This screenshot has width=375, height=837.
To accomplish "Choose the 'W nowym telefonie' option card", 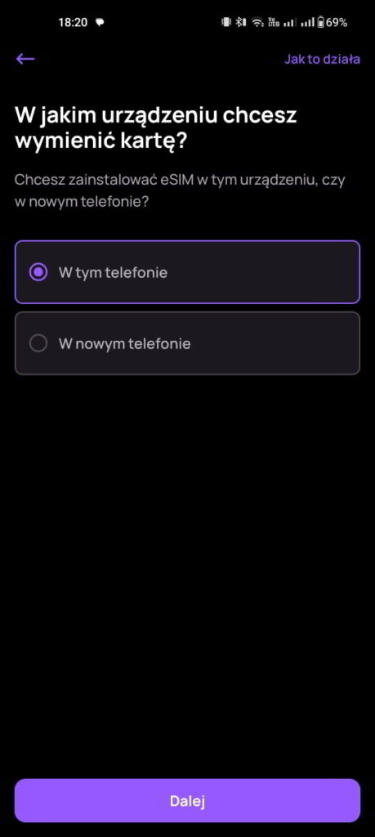I will 187,343.
